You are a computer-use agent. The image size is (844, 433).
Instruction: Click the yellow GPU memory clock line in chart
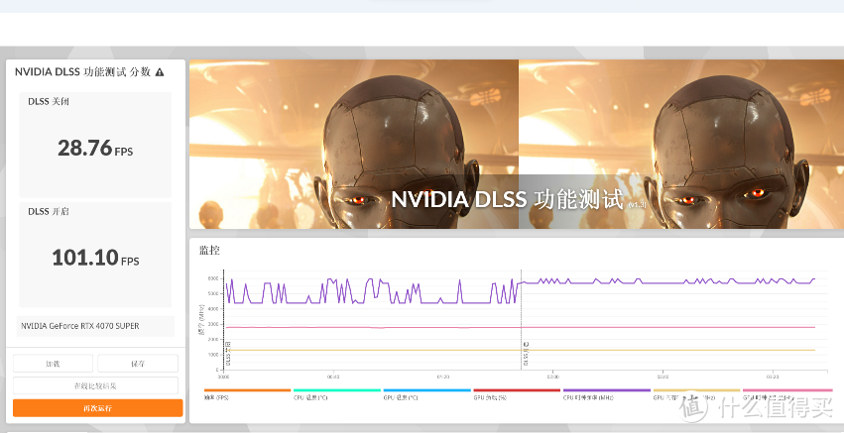point(520,350)
